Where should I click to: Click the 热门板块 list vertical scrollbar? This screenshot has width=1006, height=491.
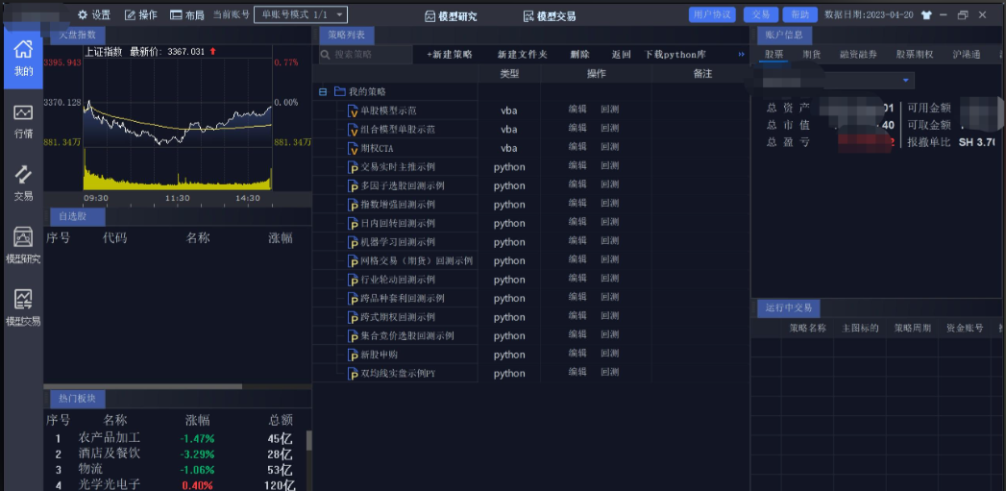click(308, 442)
